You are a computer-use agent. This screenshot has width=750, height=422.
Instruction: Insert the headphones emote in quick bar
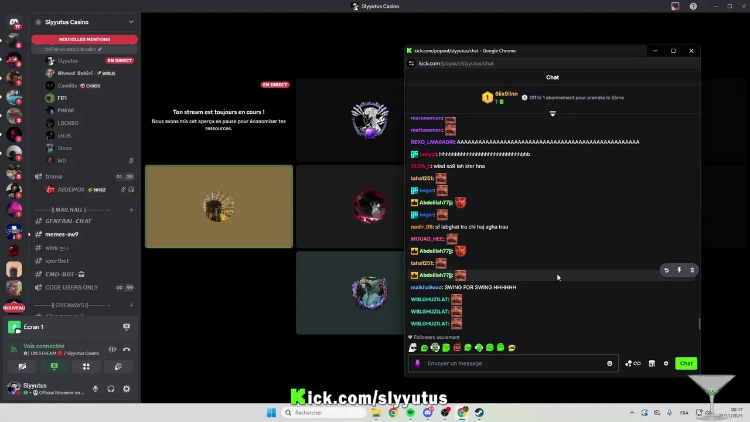click(x=435, y=348)
